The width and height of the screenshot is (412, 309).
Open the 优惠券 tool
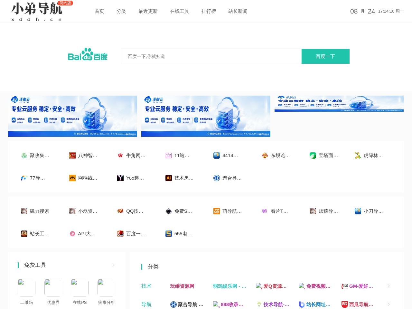[53, 292]
